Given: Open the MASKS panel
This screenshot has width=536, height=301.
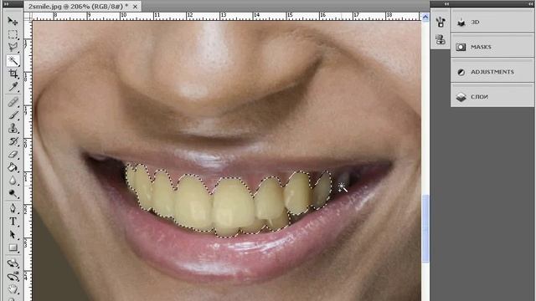Looking at the screenshot, I should pyautogui.click(x=492, y=47).
